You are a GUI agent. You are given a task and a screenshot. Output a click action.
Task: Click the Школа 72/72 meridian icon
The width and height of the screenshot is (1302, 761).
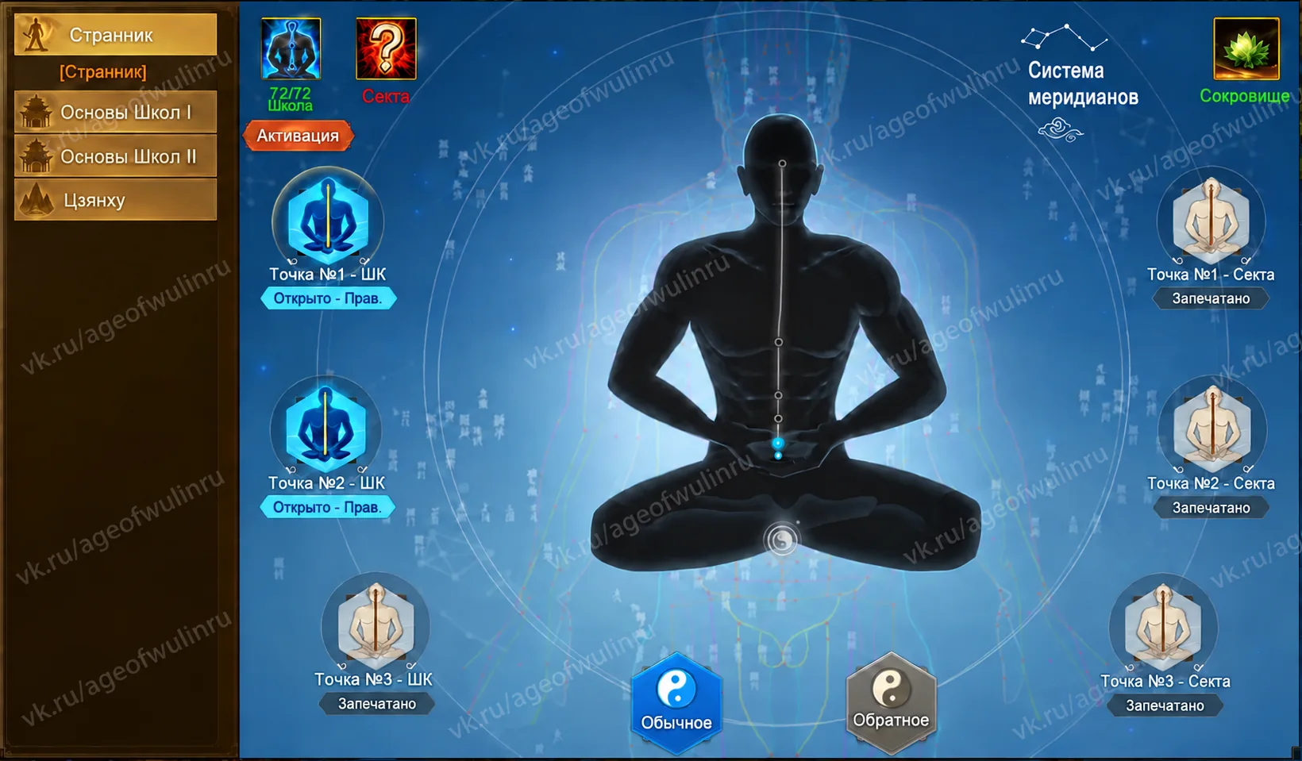(x=291, y=49)
